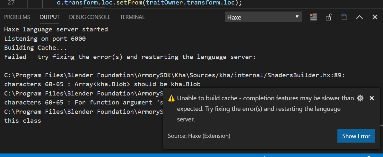Click the Show Error button
This screenshot has height=157, width=383.
[x=356, y=136]
